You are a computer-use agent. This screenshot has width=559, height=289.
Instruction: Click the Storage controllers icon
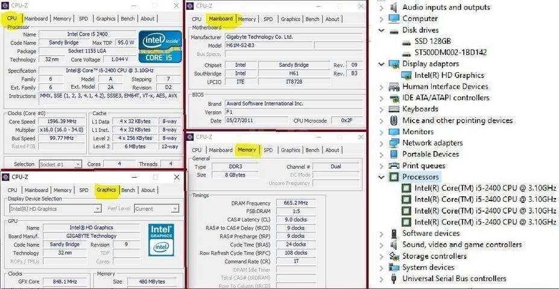(394, 256)
